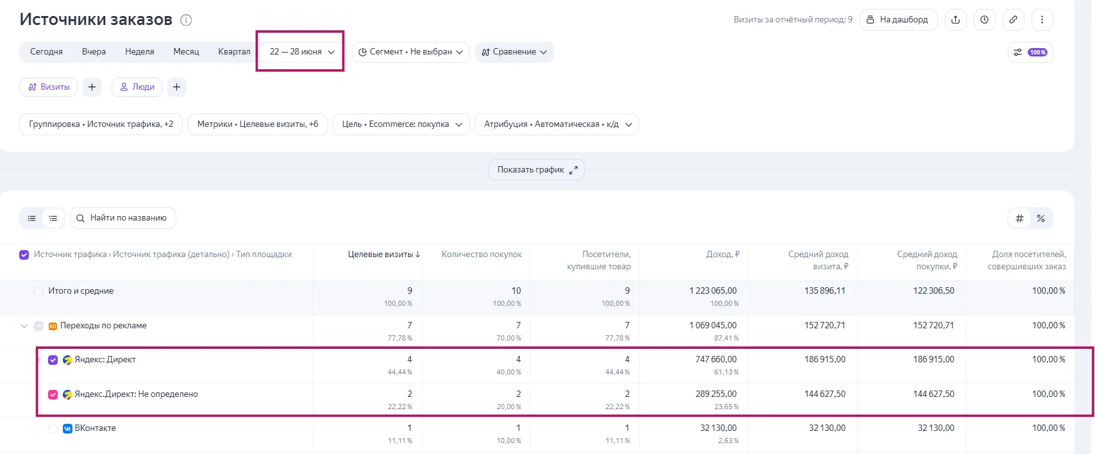Click Средний доход покупки column header
The height and width of the screenshot is (454, 1095).
pyautogui.click(x=927, y=260)
